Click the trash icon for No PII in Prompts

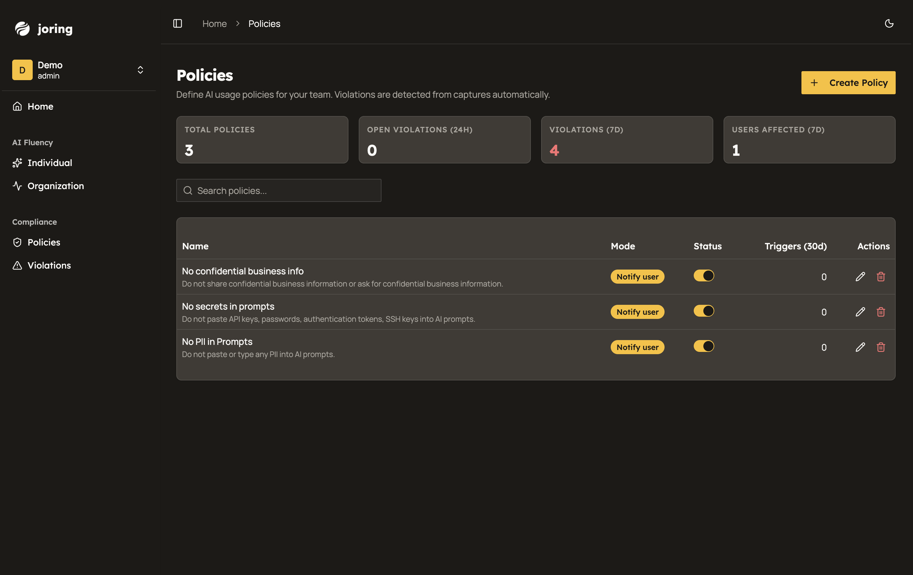coord(881,347)
